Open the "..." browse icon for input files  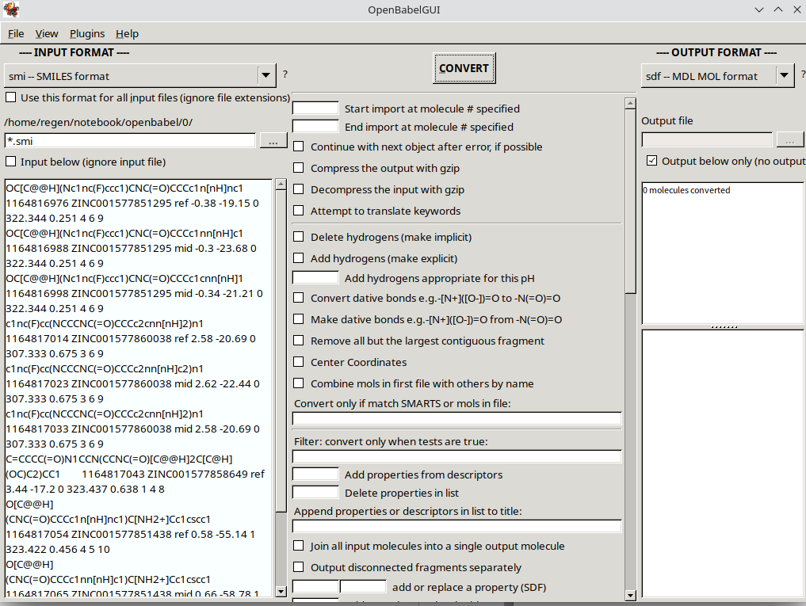coord(273,140)
